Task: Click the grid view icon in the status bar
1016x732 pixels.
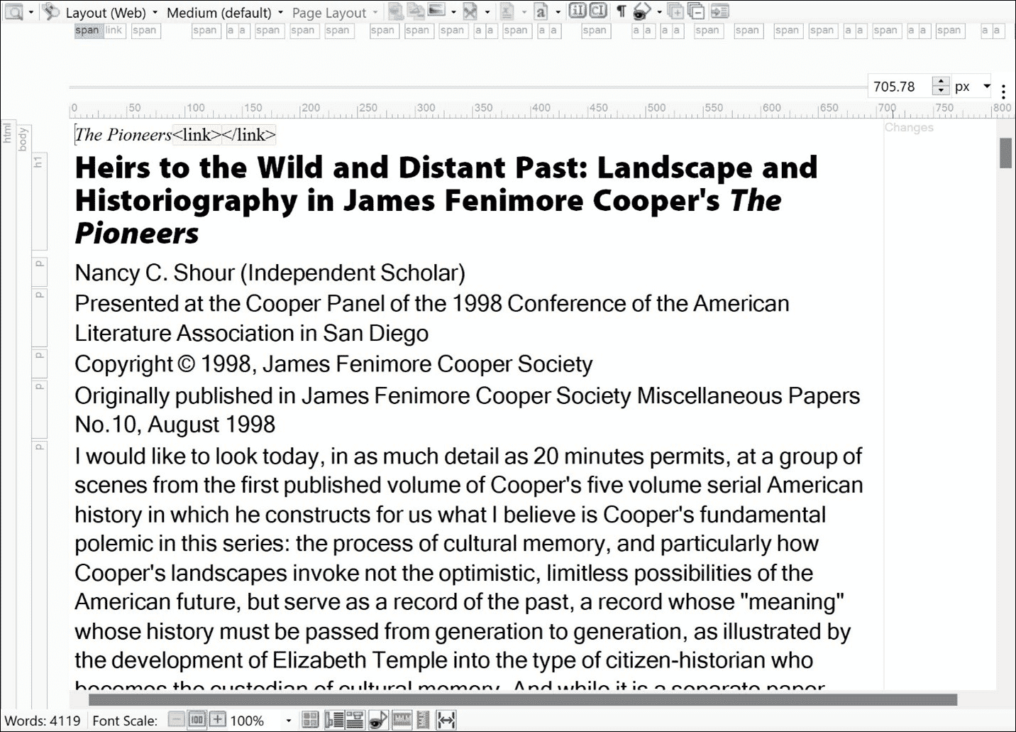Action: point(310,719)
